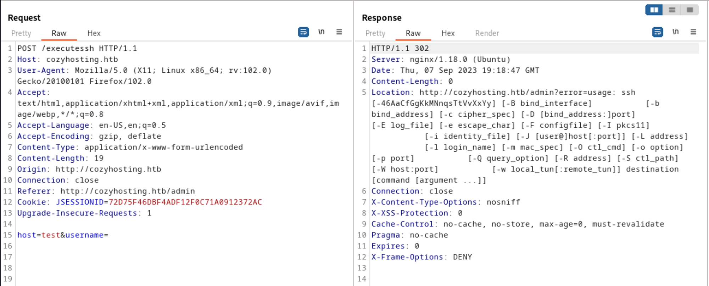The width and height of the screenshot is (709, 286).
Task: Switch to Hex tab in Request panel
Action: click(94, 33)
